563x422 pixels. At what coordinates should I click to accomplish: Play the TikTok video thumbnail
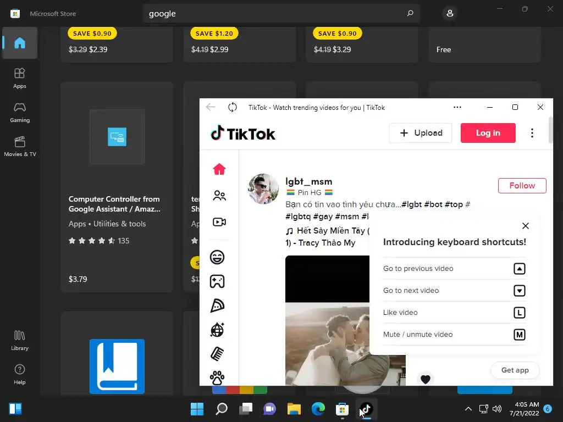[x=327, y=320]
